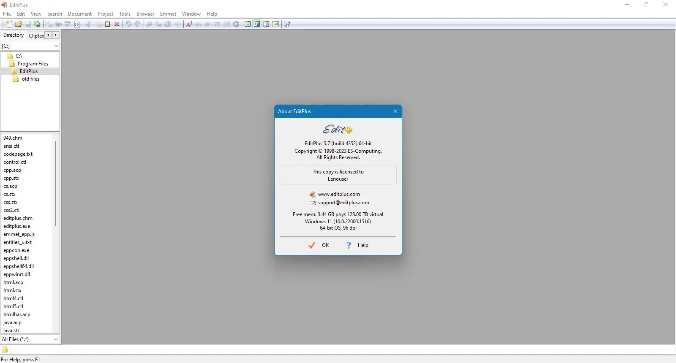Screen dimensions: 676x363
Task: Select the Program Files folder
Action: (x=33, y=64)
